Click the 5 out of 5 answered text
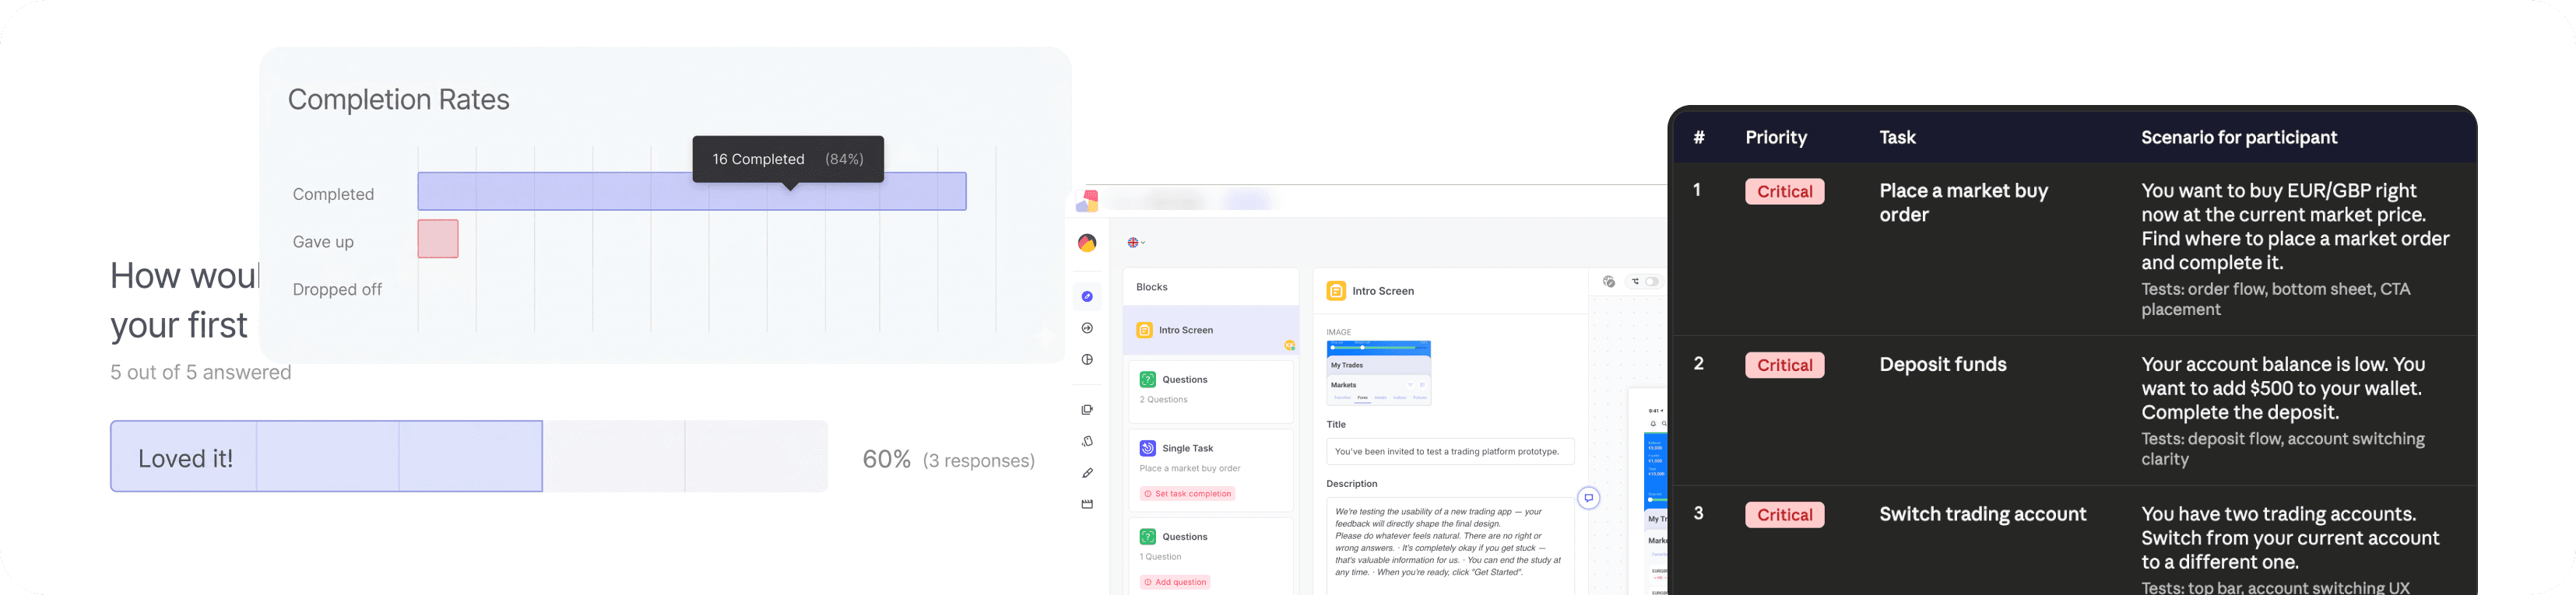Image resolution: width=2576 pixels, height=595 pixels. coord(201,373)
